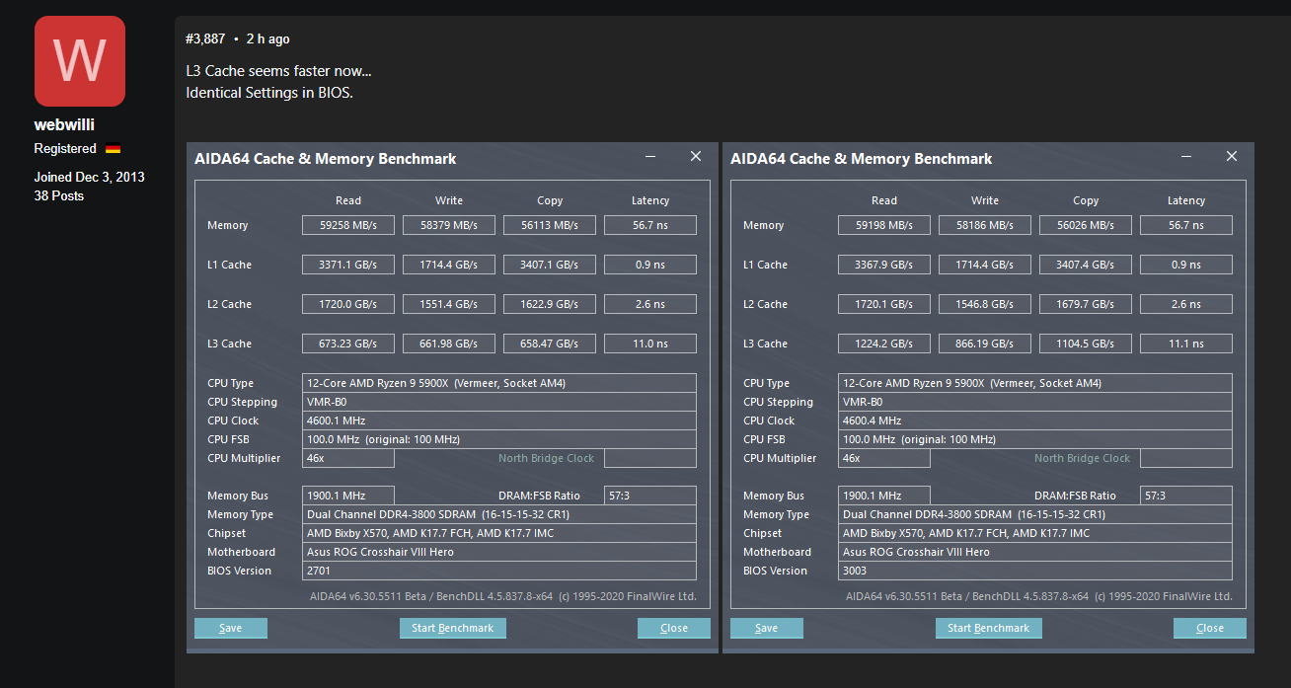Select L3 latency value 11.1 ns
Viewport: 1291px width, 688px height.
point(1186,344)
